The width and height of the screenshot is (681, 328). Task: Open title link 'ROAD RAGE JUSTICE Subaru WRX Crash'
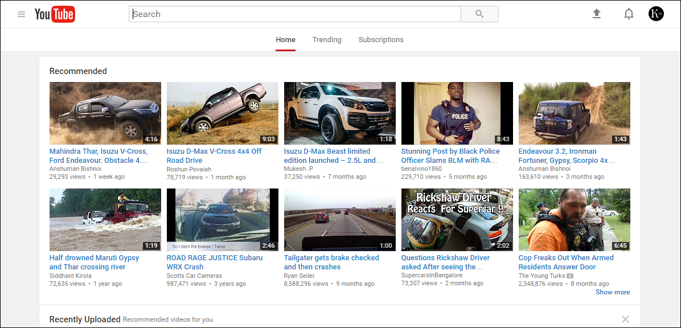click(215, 263)
